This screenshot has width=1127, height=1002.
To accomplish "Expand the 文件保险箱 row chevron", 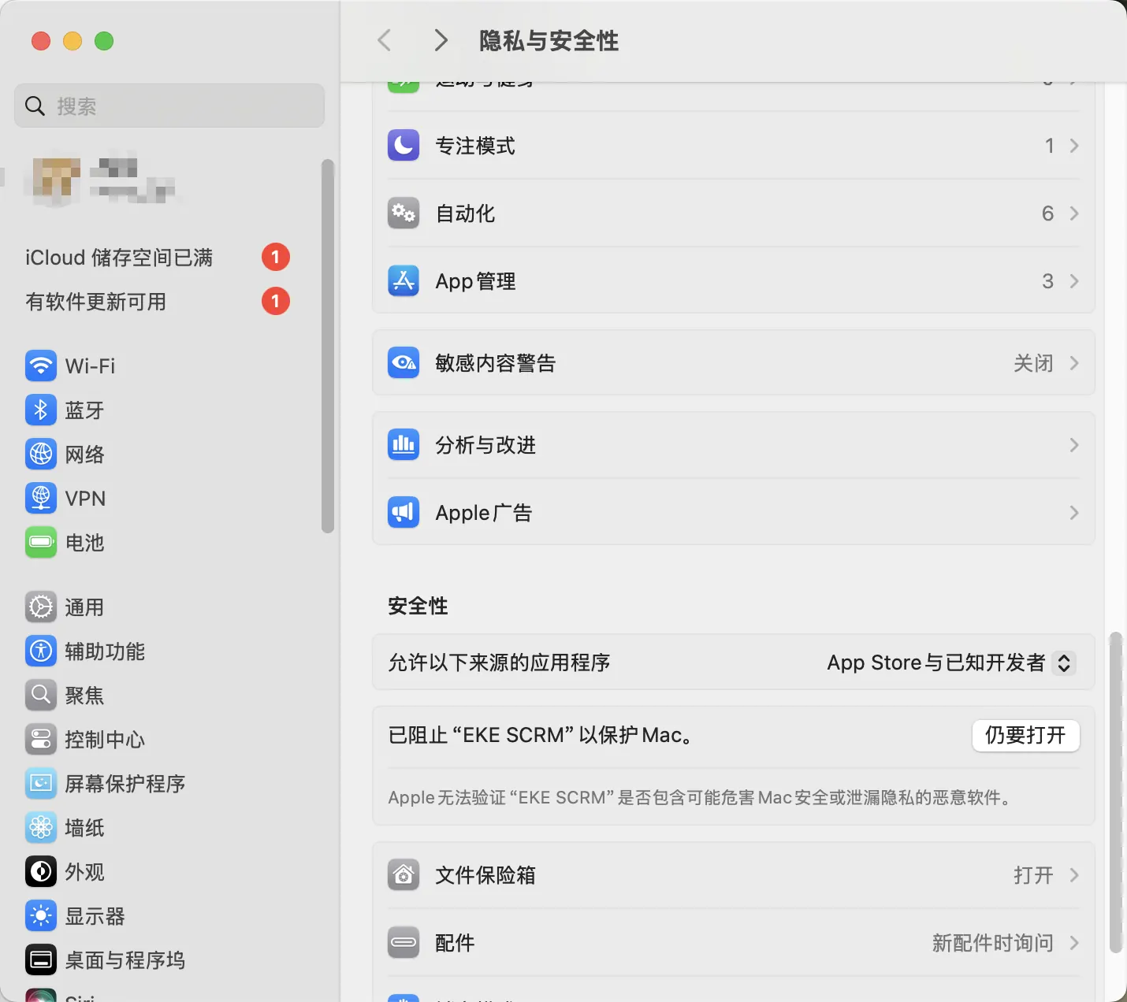I will 1074,875.
